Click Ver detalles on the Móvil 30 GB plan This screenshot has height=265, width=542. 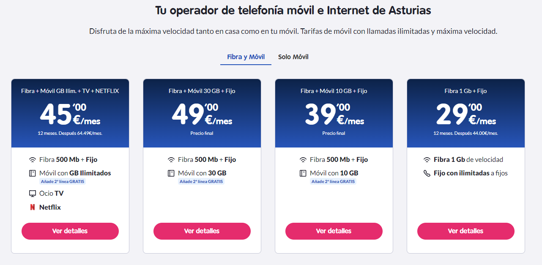pyautogui.click(x=202, y=231)
